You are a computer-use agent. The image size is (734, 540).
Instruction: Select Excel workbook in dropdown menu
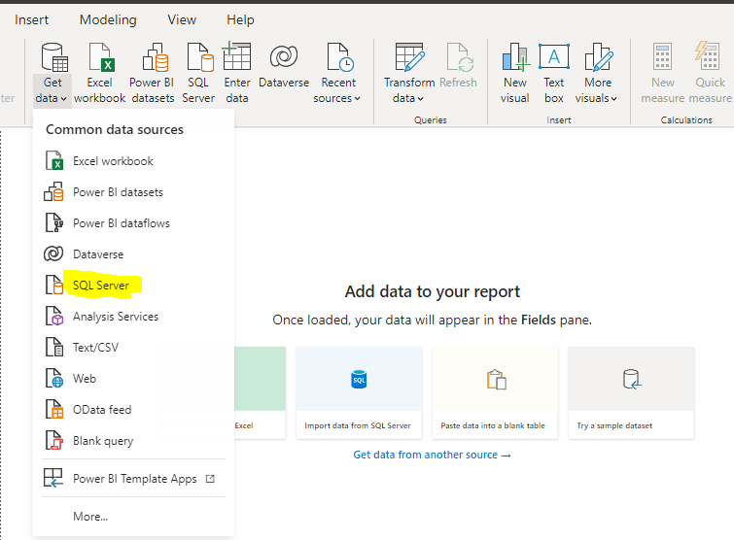pos(133,161)
